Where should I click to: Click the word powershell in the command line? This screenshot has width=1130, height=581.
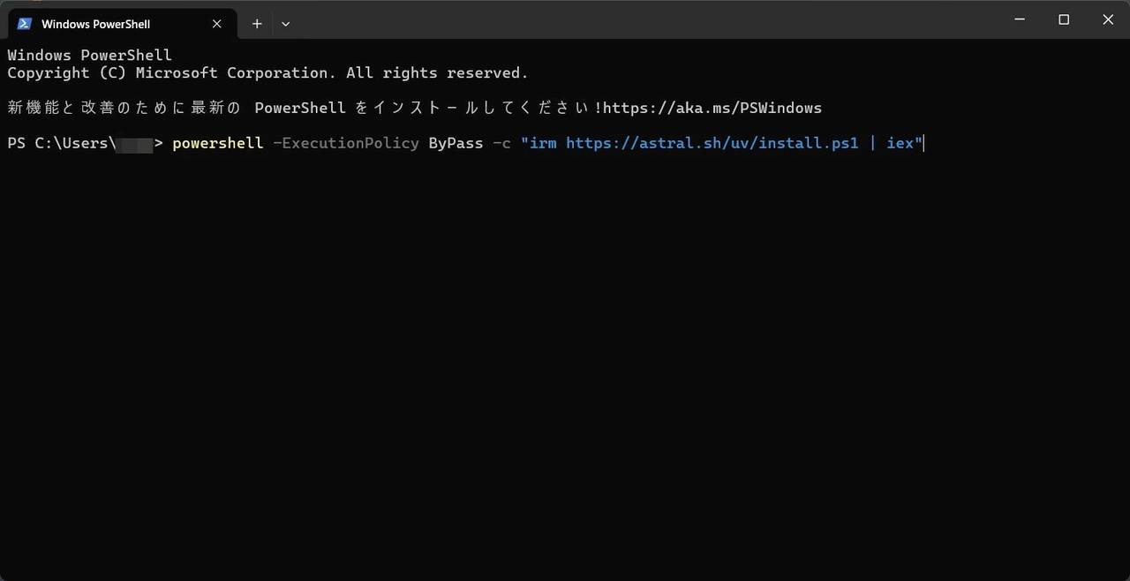coord(218,143)
